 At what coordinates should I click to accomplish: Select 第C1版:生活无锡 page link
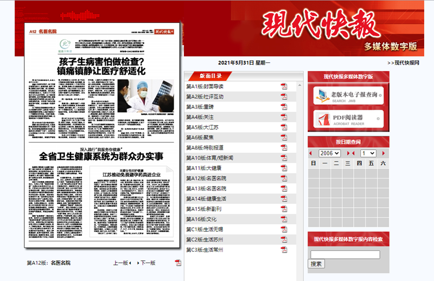point(205,229)
